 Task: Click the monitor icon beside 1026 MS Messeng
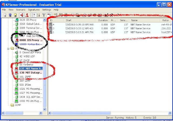tap(16, 89)
